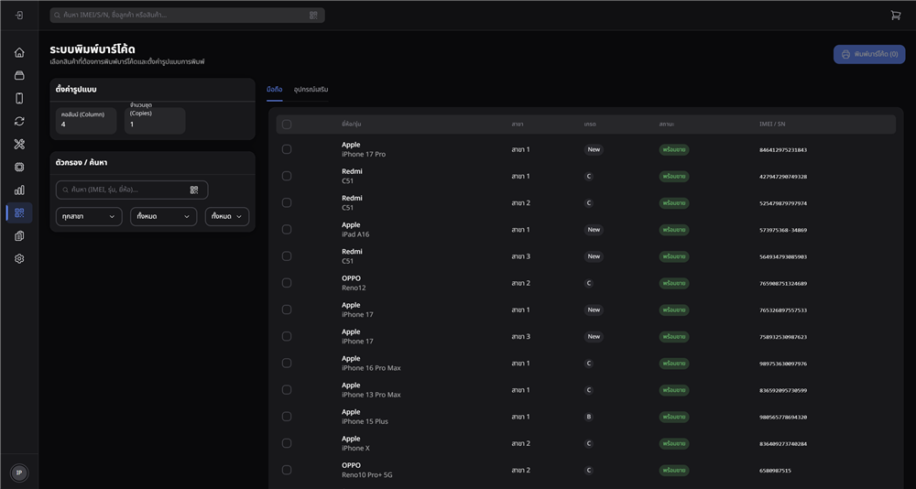
Task: Check the Apple iPad A16 row checkbox
Action: click(286, 230)
